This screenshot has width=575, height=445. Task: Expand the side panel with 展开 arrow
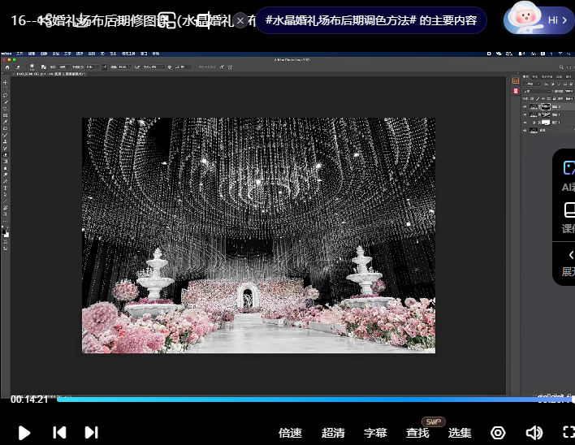coord(569,257)
